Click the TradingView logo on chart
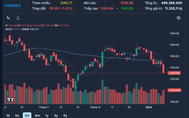Viewport: 189px width, 118px height. click(11, 100)
